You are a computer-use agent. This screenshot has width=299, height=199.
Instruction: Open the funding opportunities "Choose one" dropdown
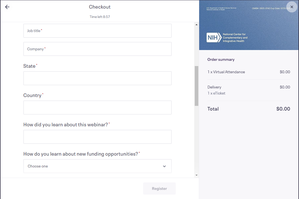pos(97,166)
